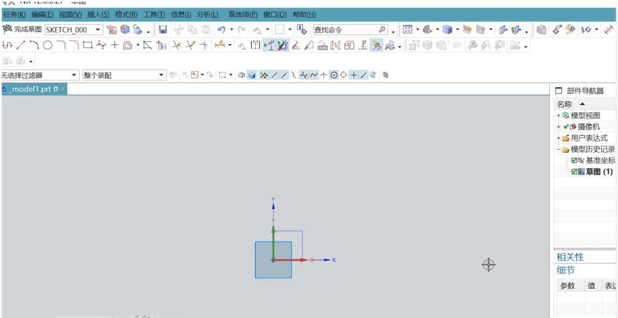Select the Profile curve tool
This screenshot has width=618, height=318.
coord(7,45)
